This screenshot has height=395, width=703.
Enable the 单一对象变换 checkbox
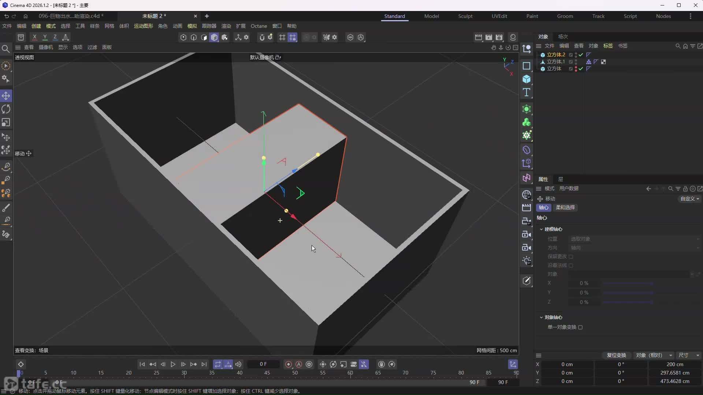click(x=580, y=327)
